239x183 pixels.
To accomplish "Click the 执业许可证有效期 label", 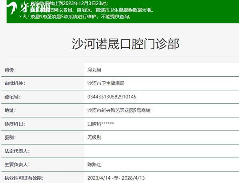I will 24,178.
